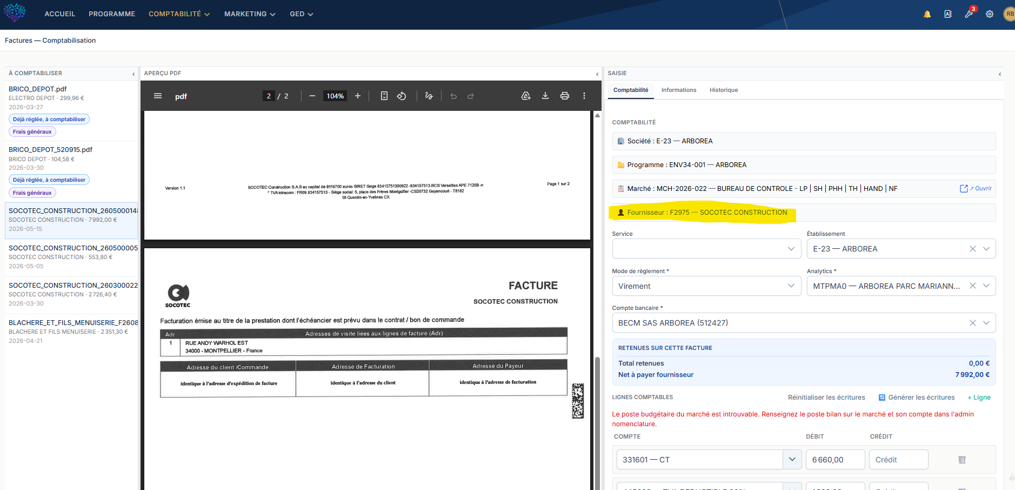Image resolution: width=1015 pixels, height=490 pixels.
Task: Collapse the À COMPTABILISER panel
Action: point(133,74)
